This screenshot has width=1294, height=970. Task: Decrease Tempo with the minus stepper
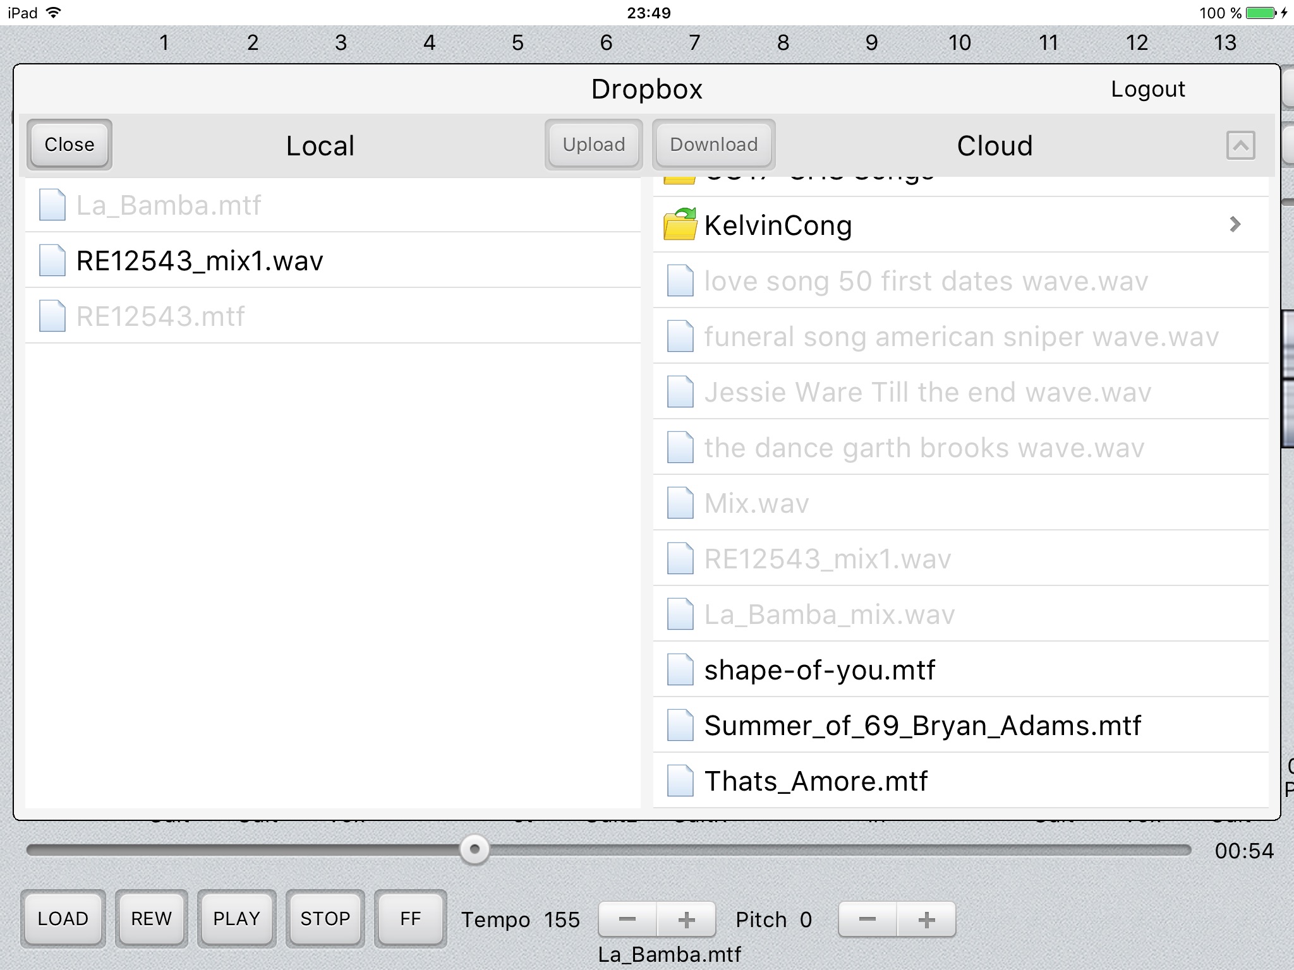[x=629, y=918]
